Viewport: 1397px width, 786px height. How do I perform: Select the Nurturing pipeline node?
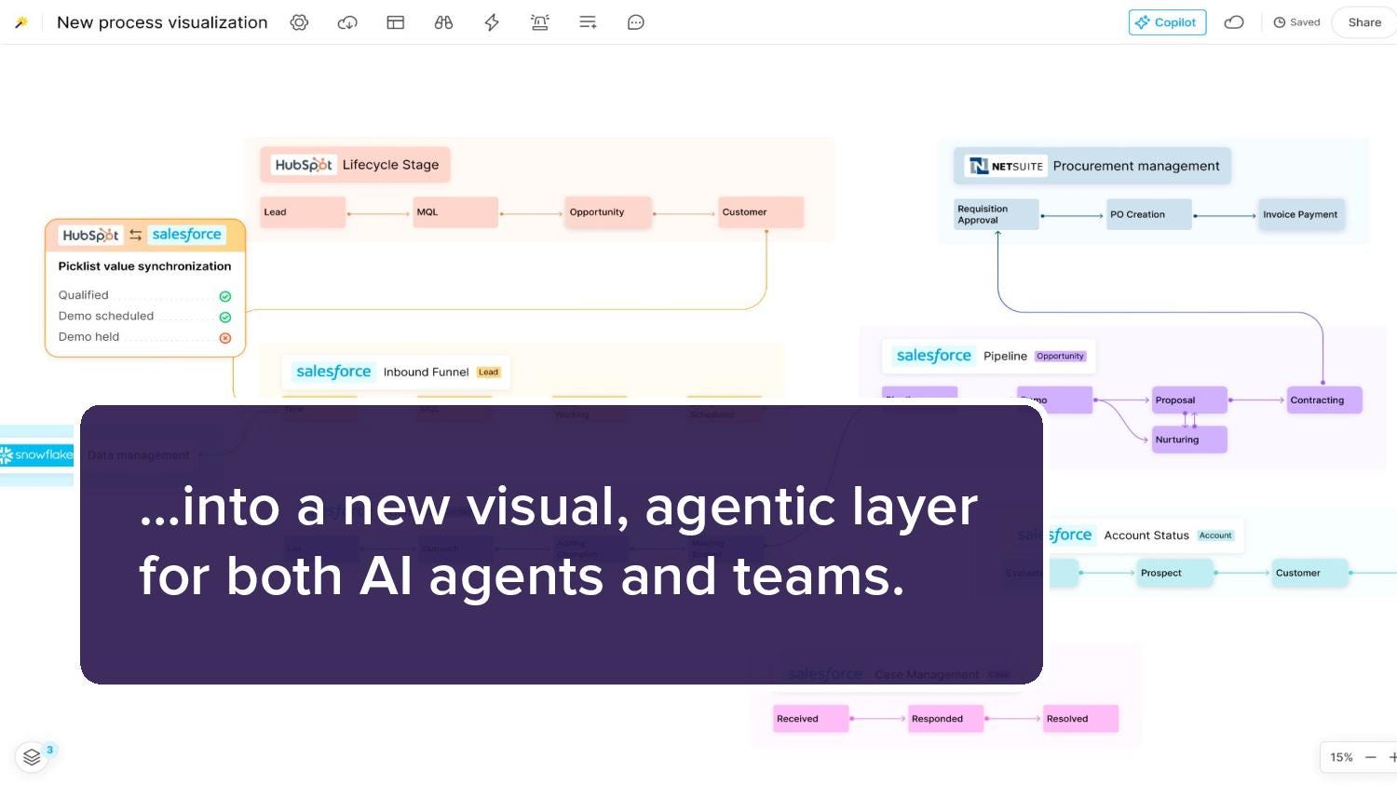click(1189, 440)
